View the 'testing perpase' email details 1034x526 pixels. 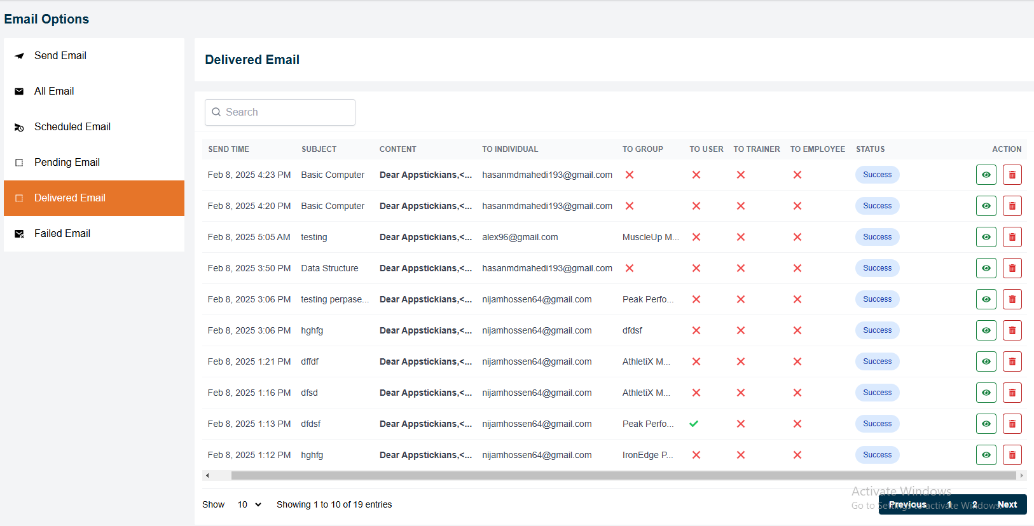pyautogui.click(x=986, y=299)
